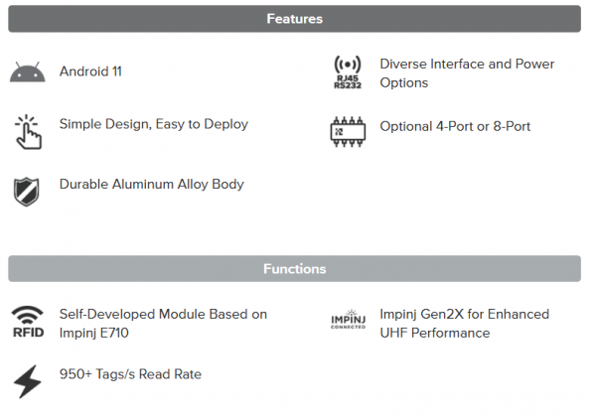Click the word Features in header bar
The width and height of the screenshot is (596, 417).
294,19
